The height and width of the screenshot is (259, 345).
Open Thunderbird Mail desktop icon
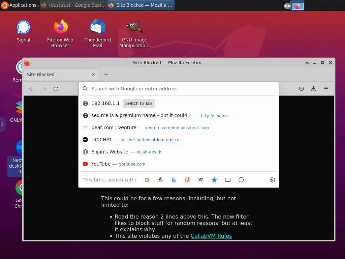point(98,33)
